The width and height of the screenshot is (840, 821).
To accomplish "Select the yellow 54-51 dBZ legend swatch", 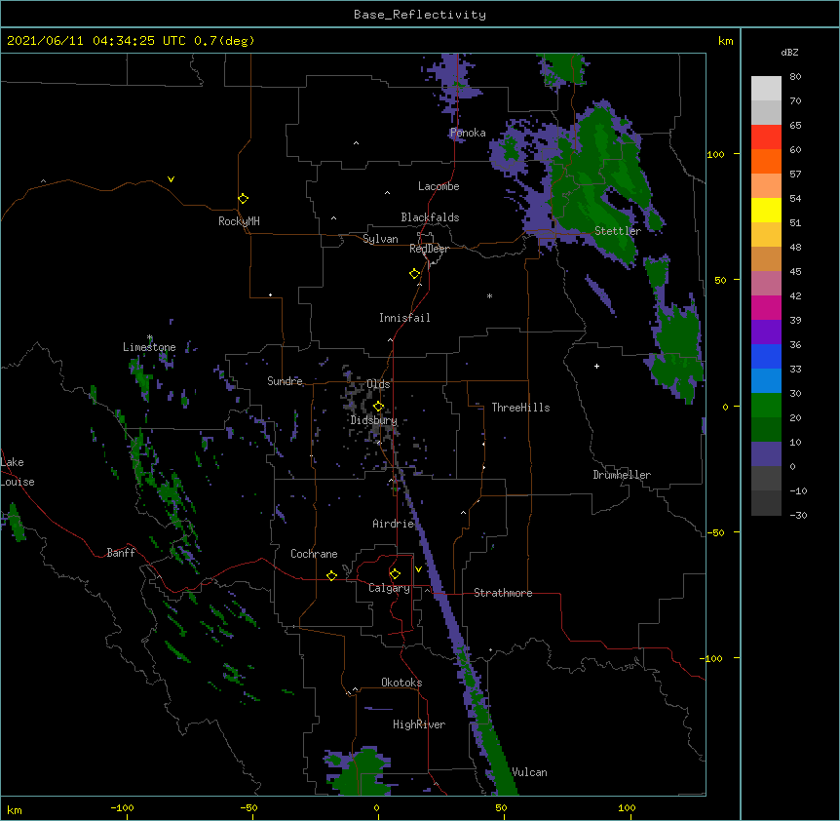I will [x=766, y=210].
